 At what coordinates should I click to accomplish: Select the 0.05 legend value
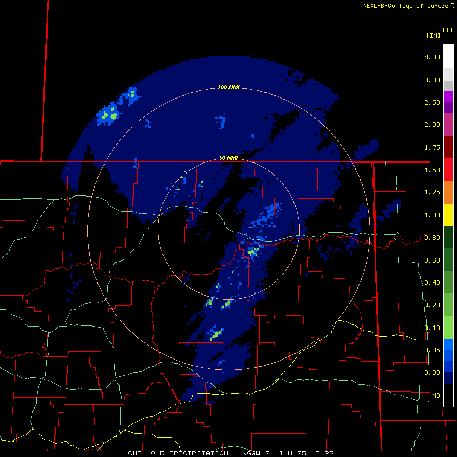[x=432, y=350]
